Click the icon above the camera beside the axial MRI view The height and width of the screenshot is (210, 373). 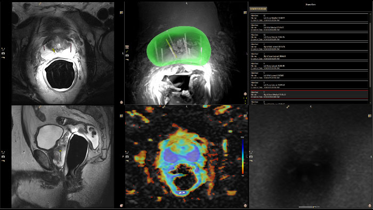(x=3, y=49)
